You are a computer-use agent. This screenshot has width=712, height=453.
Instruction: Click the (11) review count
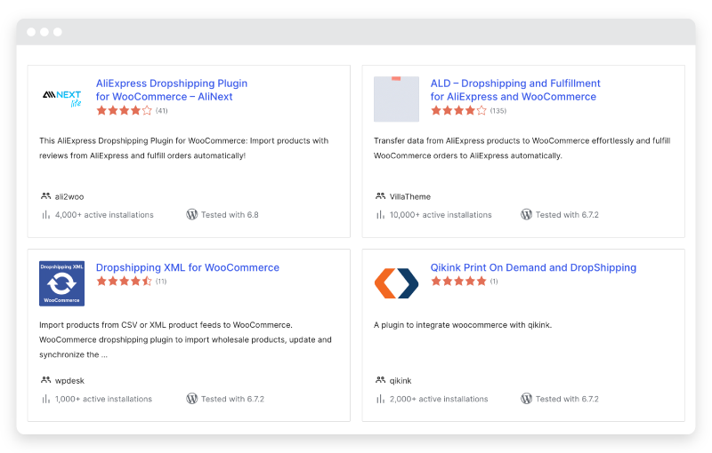[161, 282]
